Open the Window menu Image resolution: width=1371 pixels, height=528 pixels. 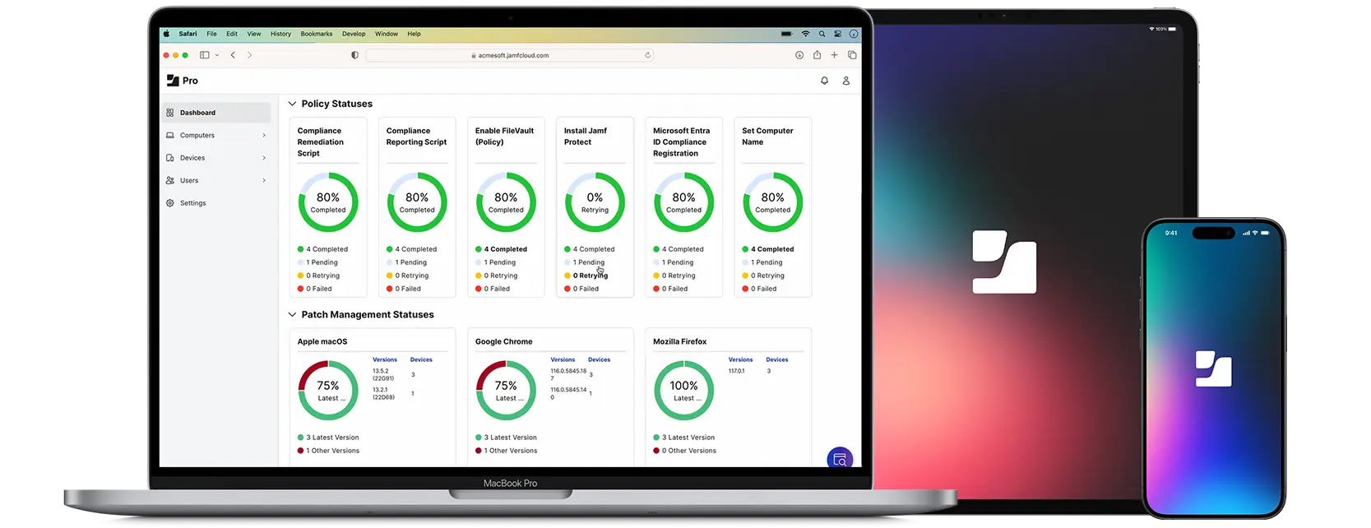tap(387, 34)
